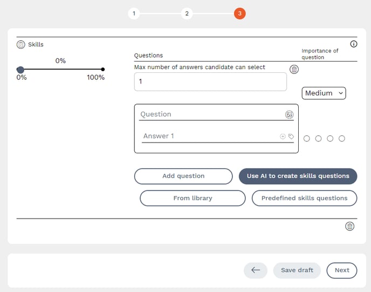Go to step 2 in progress stepper
Screen dimensions: 371x292
click(x=187, y=13)
